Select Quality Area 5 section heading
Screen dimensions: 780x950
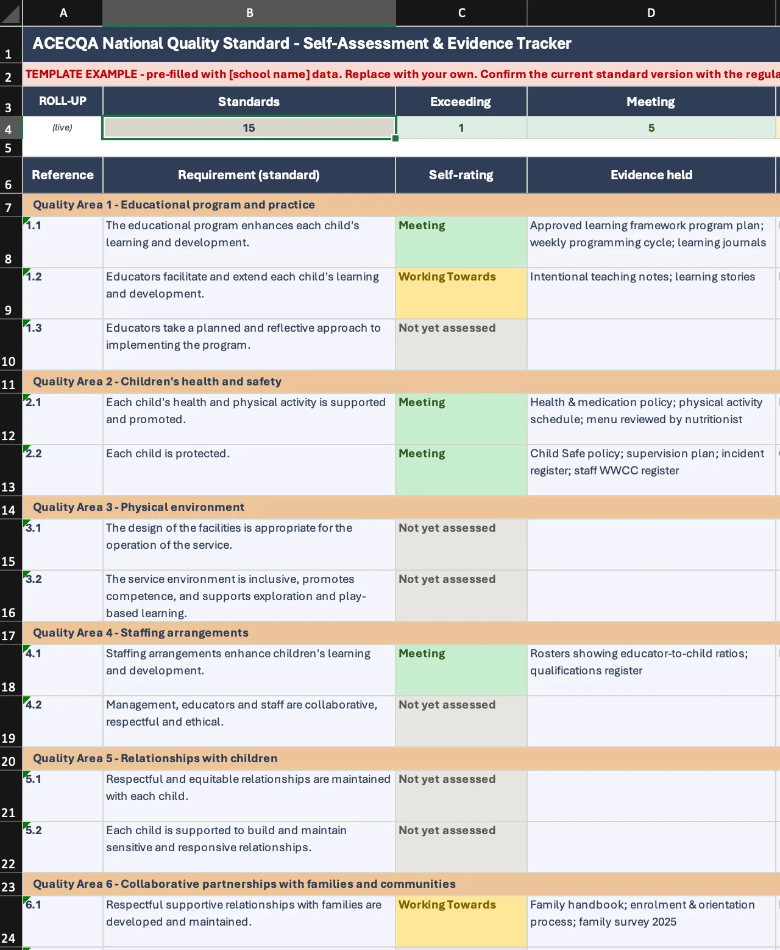coord(402,759)
